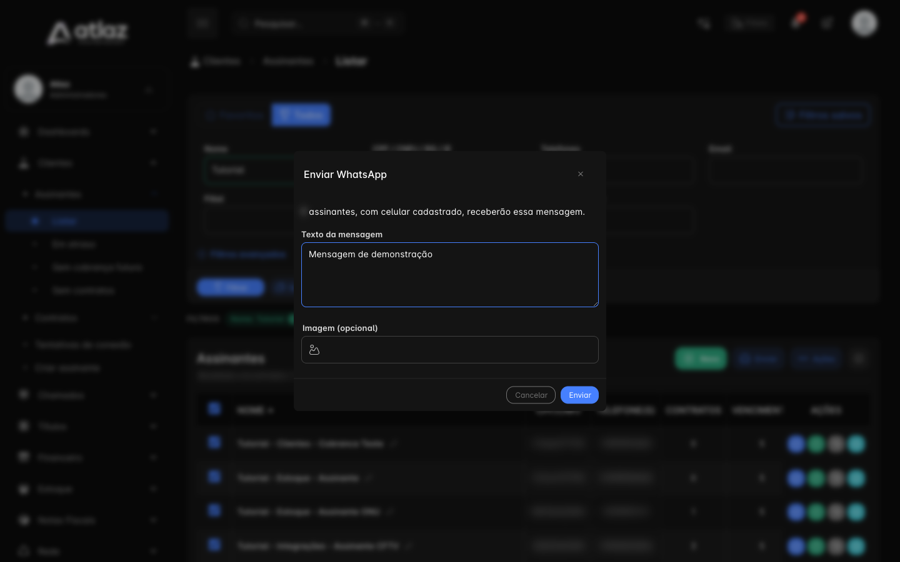Send the message with the Enviar button
Screen dimensions: 900x562
click(x=579, y=395)
